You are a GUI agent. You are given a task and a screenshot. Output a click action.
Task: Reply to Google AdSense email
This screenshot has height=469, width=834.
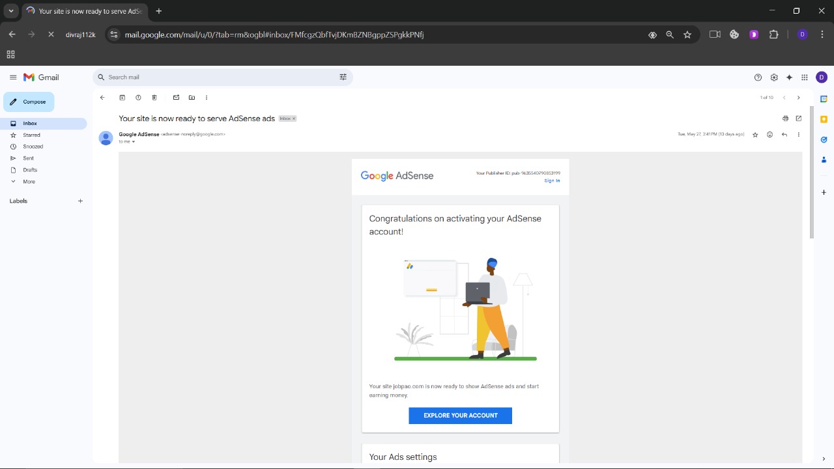(784, 135)
